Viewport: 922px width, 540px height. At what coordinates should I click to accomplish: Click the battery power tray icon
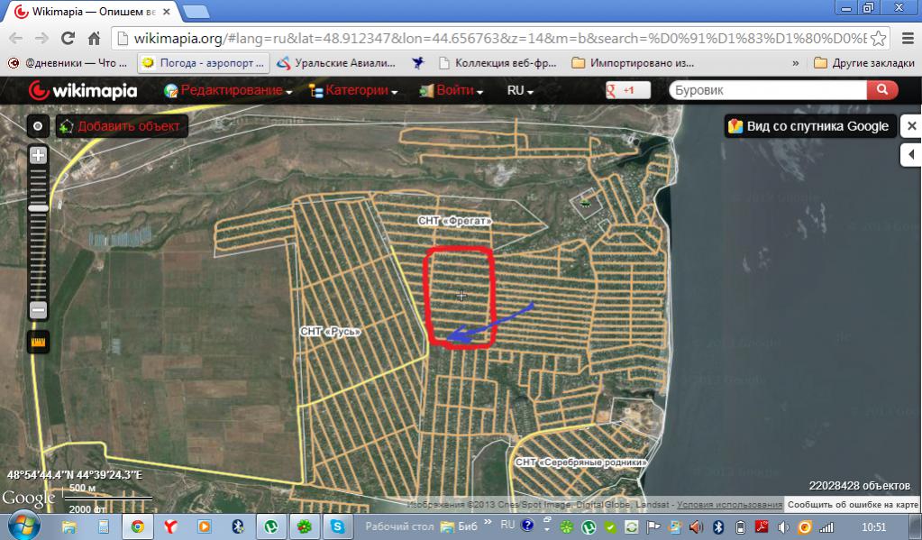tap(741, 526)
